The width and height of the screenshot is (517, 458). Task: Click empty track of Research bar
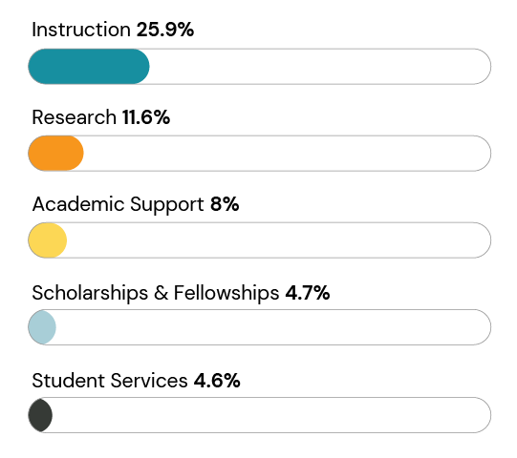point(287,153)
